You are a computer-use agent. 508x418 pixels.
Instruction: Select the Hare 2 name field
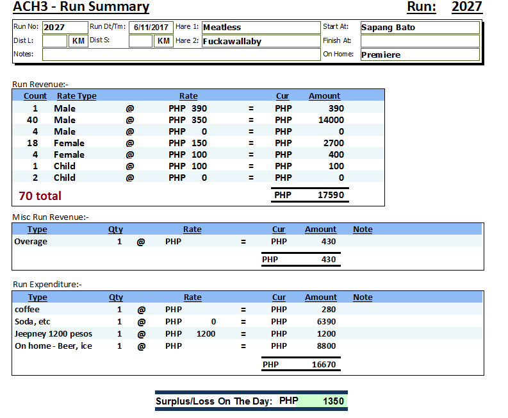(x=261, y=41)
